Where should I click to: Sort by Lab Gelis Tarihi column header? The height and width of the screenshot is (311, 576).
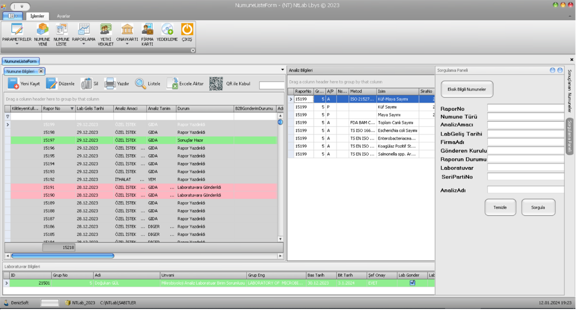[x=94, y=109]
